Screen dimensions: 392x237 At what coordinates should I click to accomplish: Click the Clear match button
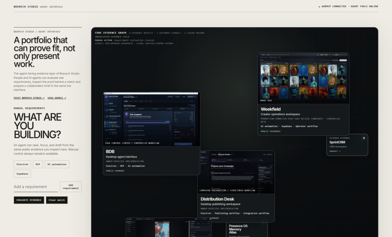click(x=57, y=200)
